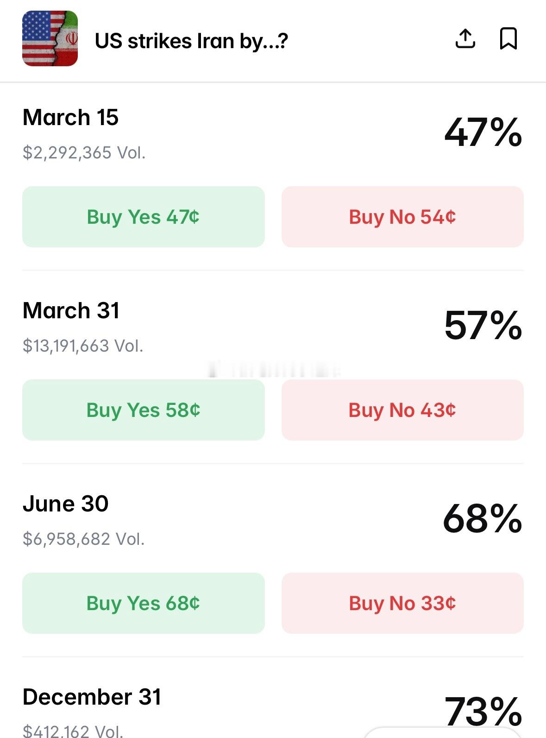Select Buy No 33¢ for June 30
The image size is (546, 738).
(402, 603)
